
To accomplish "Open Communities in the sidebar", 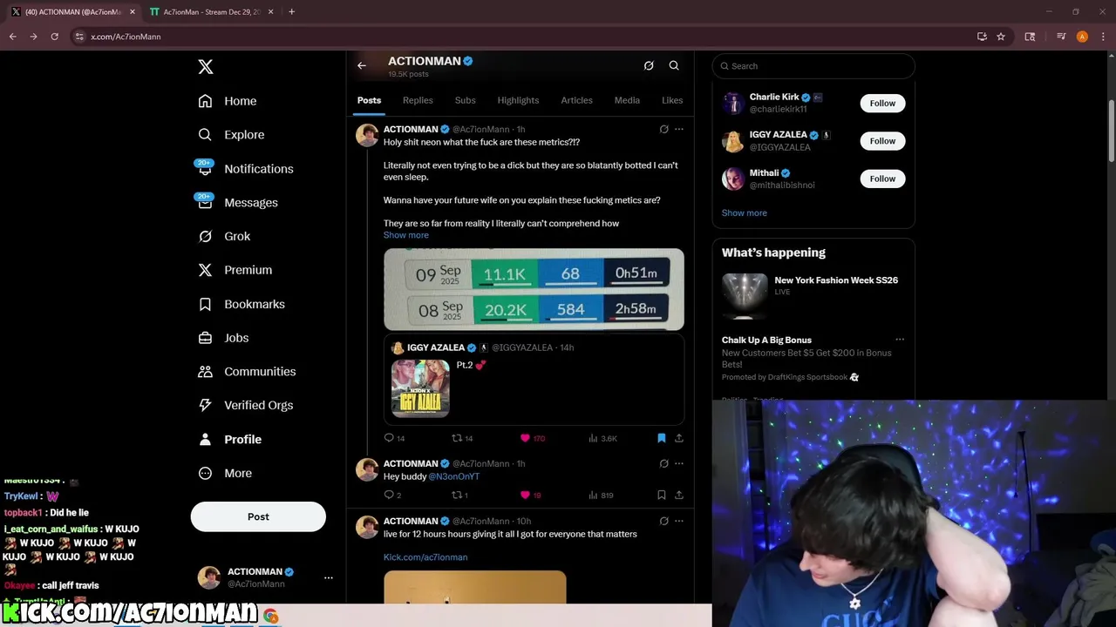I will [247, 372].
